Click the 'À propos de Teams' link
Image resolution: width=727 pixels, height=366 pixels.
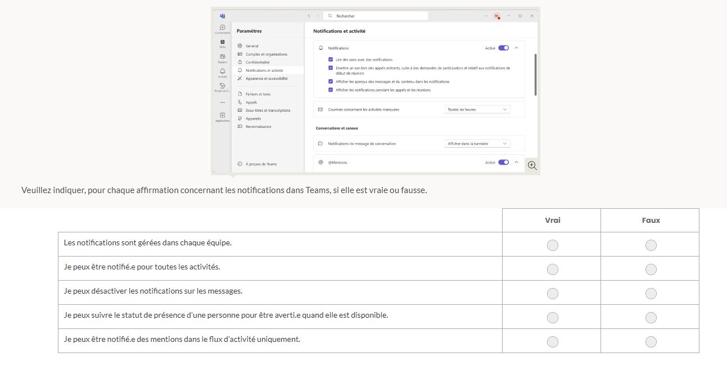[x=261, y=164]
